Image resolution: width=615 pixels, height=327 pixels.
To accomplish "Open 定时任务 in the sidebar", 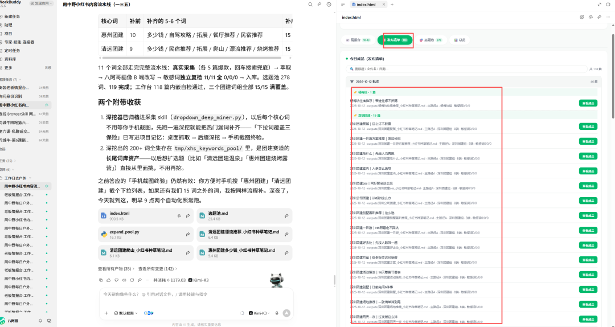I will 12,51.
